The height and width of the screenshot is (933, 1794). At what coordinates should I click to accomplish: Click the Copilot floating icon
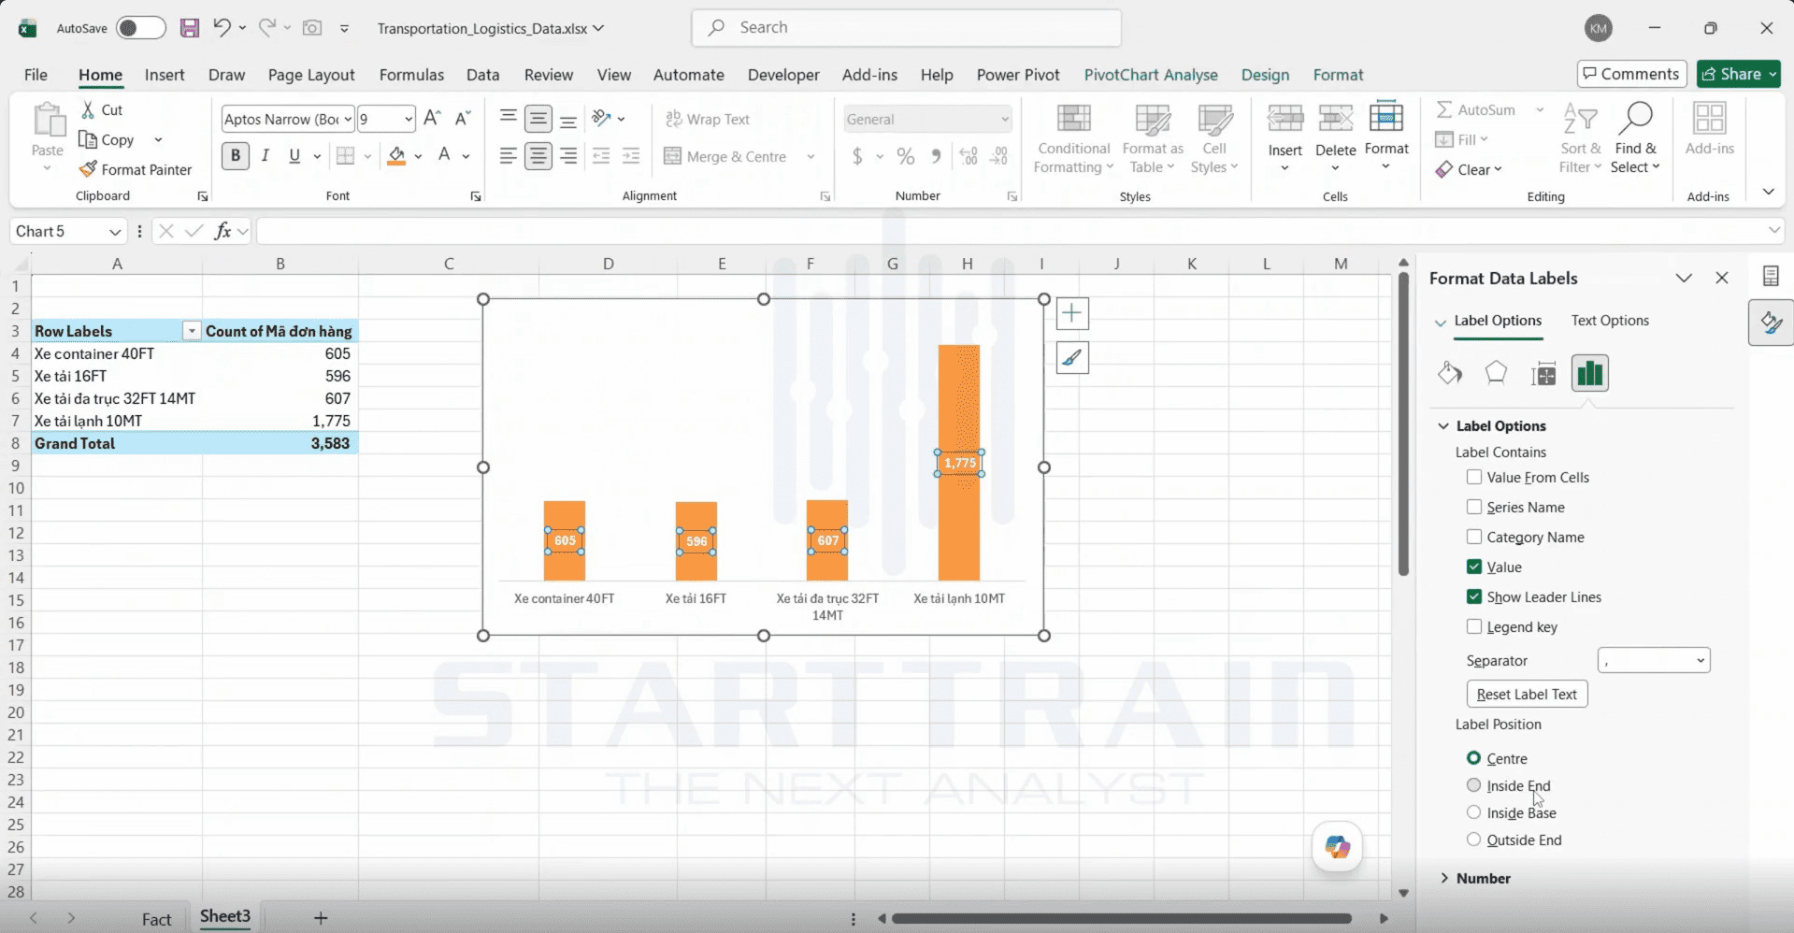pos(1338,847)
